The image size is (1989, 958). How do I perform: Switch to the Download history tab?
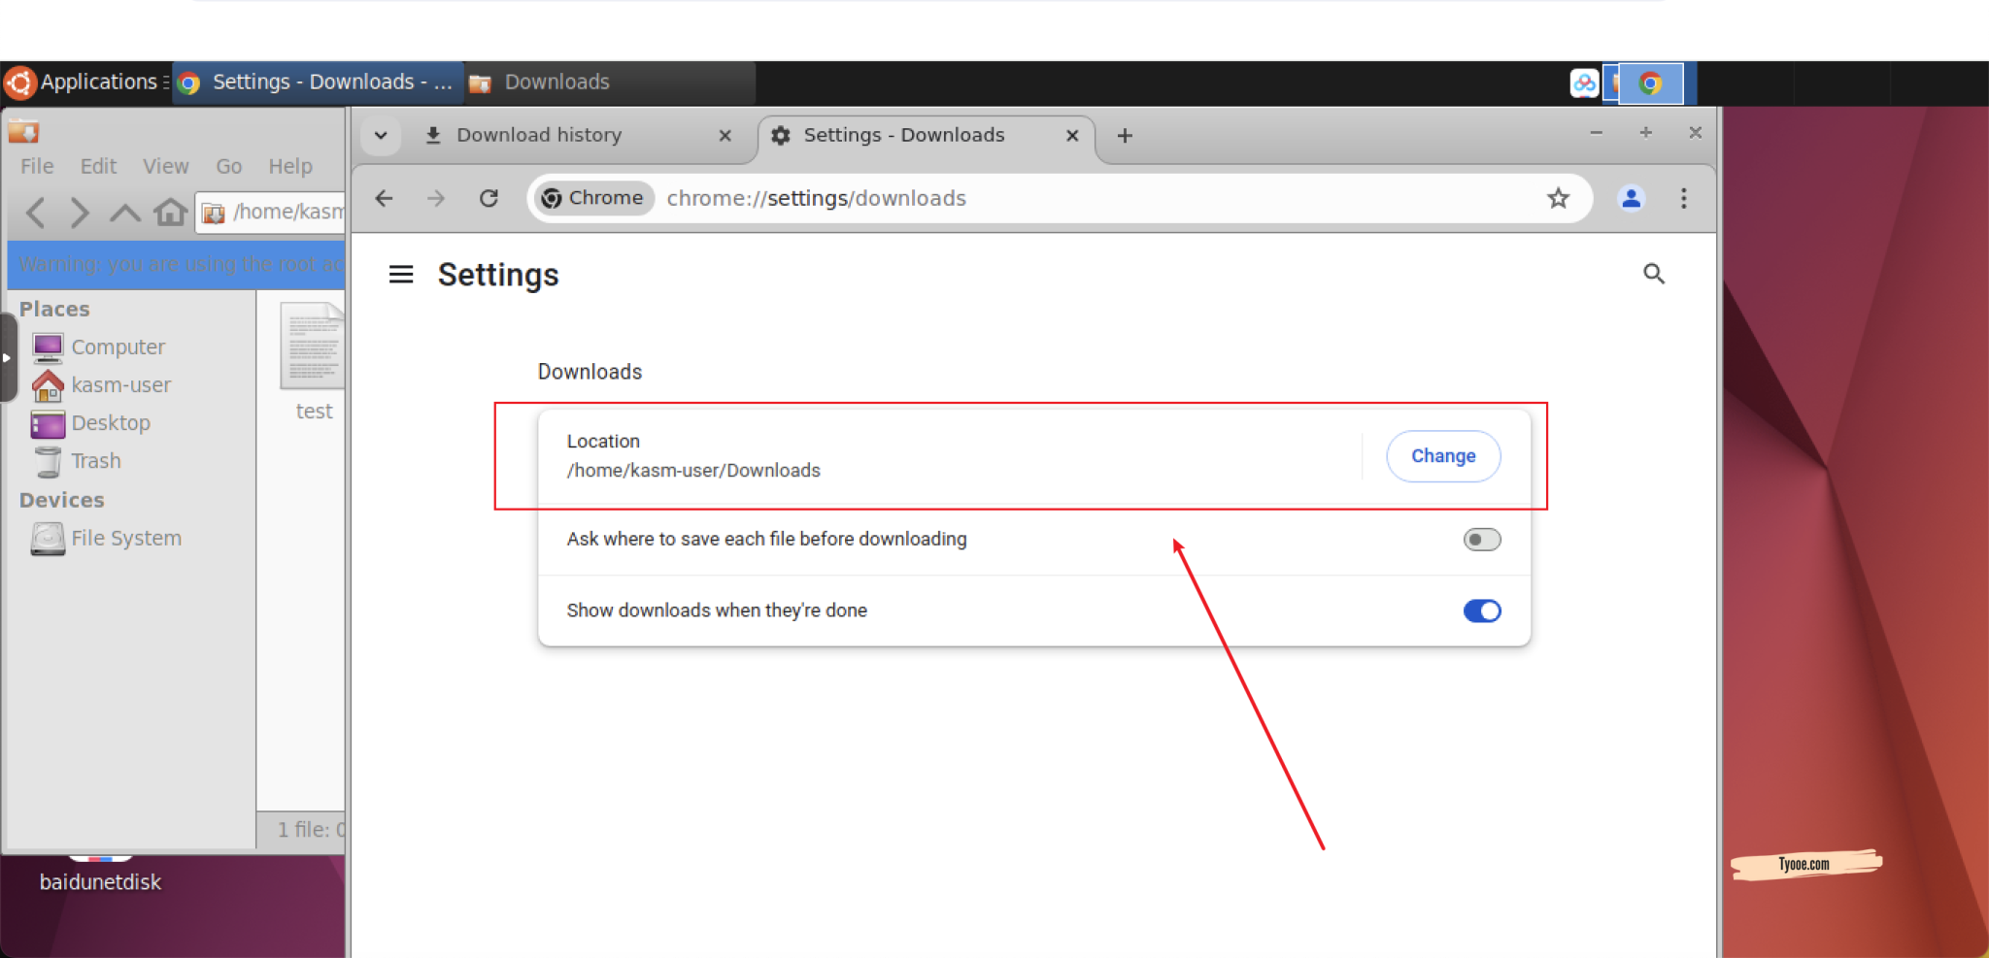pyautogui.click(x=539, y=136)
